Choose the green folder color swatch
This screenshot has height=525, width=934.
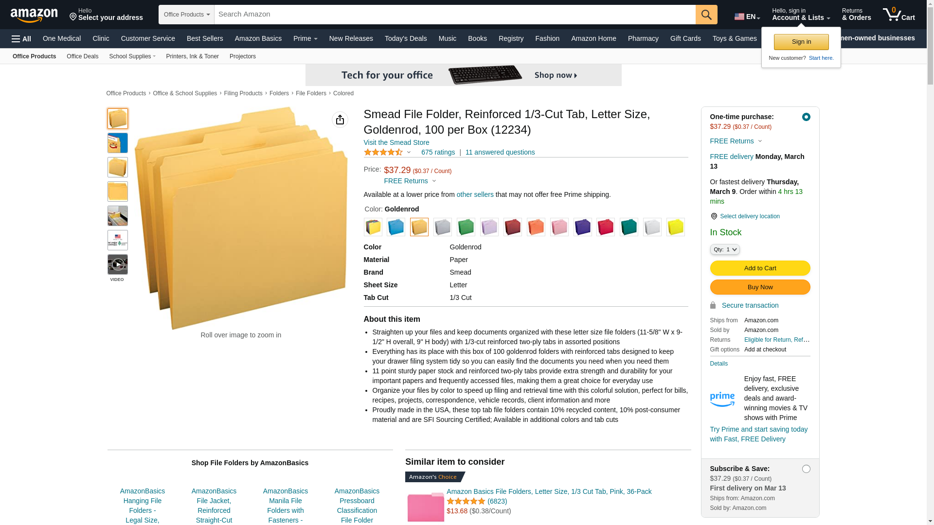(x=466, y=227)
